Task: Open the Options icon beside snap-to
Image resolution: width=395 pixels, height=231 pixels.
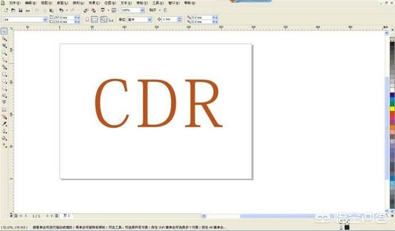Action: (x=165, y=10)
